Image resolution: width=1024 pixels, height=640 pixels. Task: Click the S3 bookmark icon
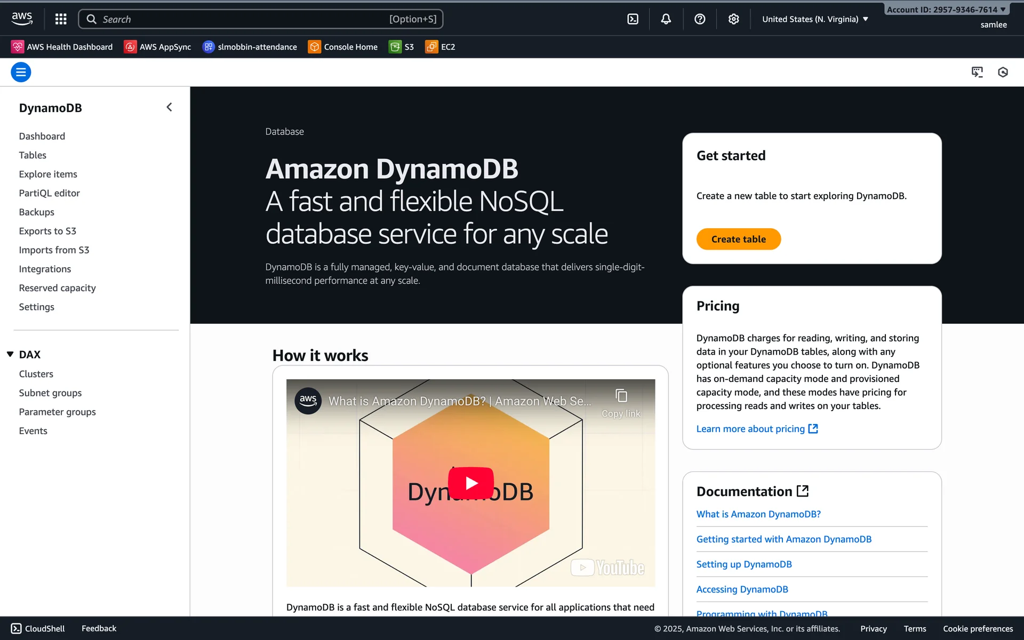coord(395,47)
